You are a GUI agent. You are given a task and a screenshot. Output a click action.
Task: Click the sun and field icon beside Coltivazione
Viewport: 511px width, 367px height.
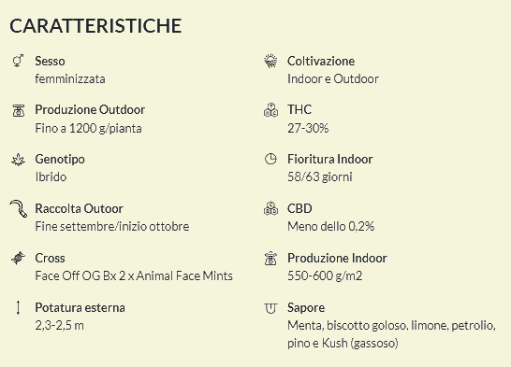click(x=270, y=61)
